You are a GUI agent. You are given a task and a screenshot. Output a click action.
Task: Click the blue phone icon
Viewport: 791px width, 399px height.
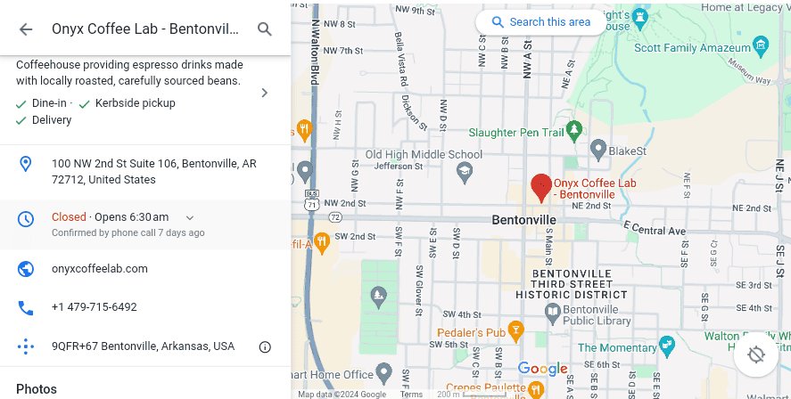click(x=26, y=308)
